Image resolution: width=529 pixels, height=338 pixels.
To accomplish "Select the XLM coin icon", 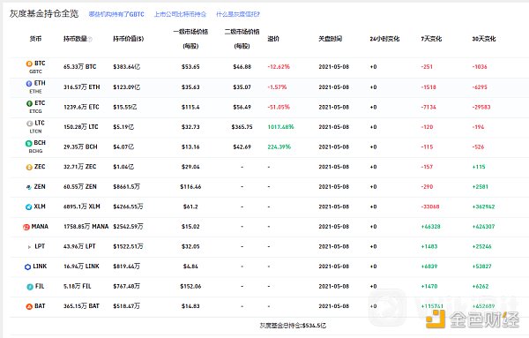I will (x=29, y=207).
